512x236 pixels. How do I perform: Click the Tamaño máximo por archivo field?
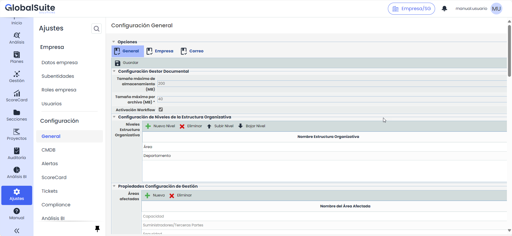coord(332,99)
